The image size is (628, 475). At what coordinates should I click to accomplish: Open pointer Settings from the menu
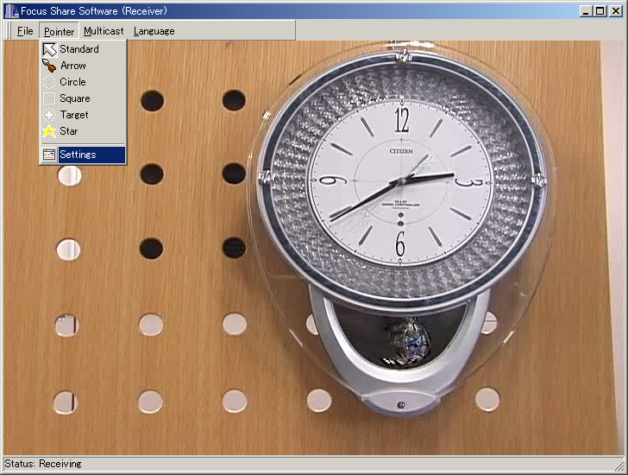point(78,155)
